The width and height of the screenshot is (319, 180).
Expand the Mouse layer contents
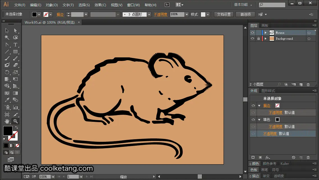coord(265,33)
